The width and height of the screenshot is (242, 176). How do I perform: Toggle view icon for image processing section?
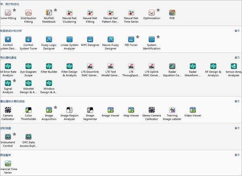coord(237,101)
